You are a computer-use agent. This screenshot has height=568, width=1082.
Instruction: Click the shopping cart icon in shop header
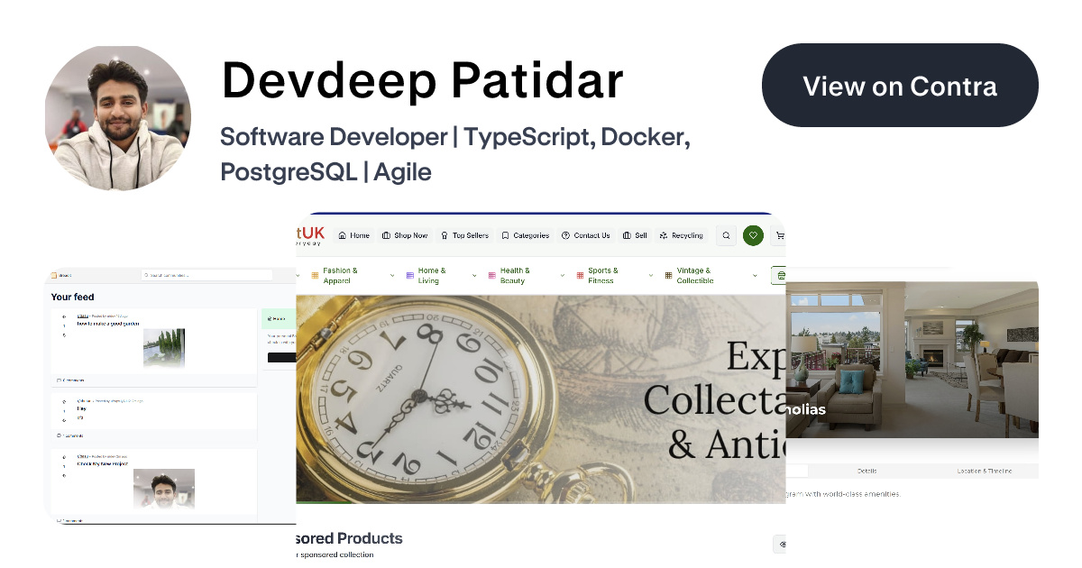coord(780,235)
